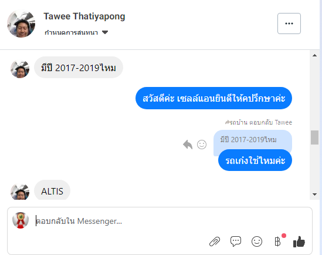This screenshot has height=255, width=322.
Task: Click Tawee's large header profile picture
Action: pyautogui.click(x=21, y=24)
